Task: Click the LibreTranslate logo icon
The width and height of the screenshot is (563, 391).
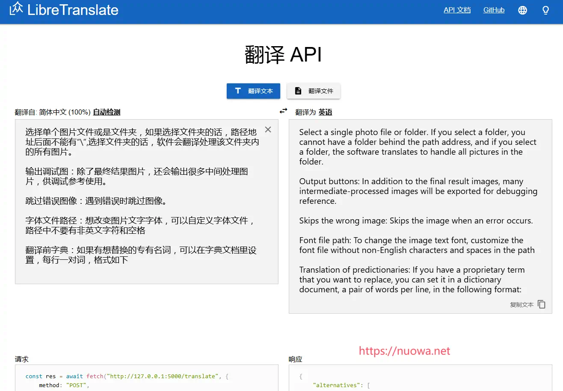Action: [16, 9]
